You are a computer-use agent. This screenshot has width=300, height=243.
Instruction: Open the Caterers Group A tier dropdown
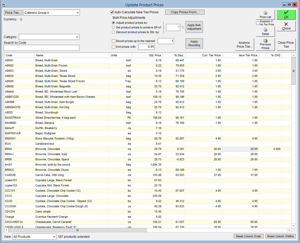[78, 13]
